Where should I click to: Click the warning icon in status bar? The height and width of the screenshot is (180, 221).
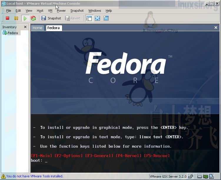coord(3,176)
